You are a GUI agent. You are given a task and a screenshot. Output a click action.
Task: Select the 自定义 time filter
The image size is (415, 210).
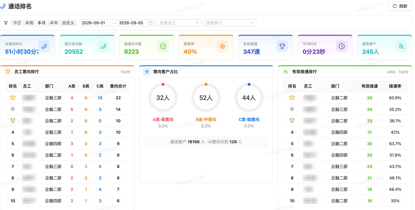(x=68, y=23)
